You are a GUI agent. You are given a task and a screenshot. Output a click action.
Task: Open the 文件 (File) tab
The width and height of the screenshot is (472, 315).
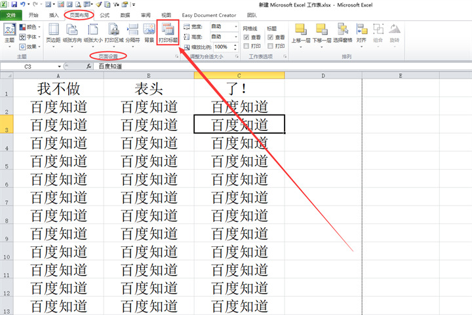click(11, 15)
